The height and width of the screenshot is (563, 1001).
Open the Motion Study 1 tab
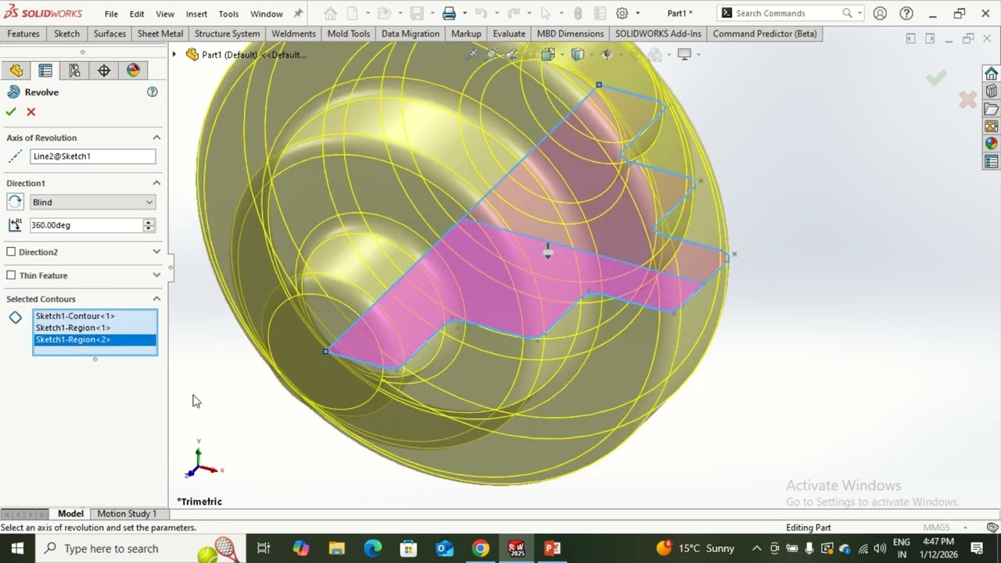(x=127, y=514)
